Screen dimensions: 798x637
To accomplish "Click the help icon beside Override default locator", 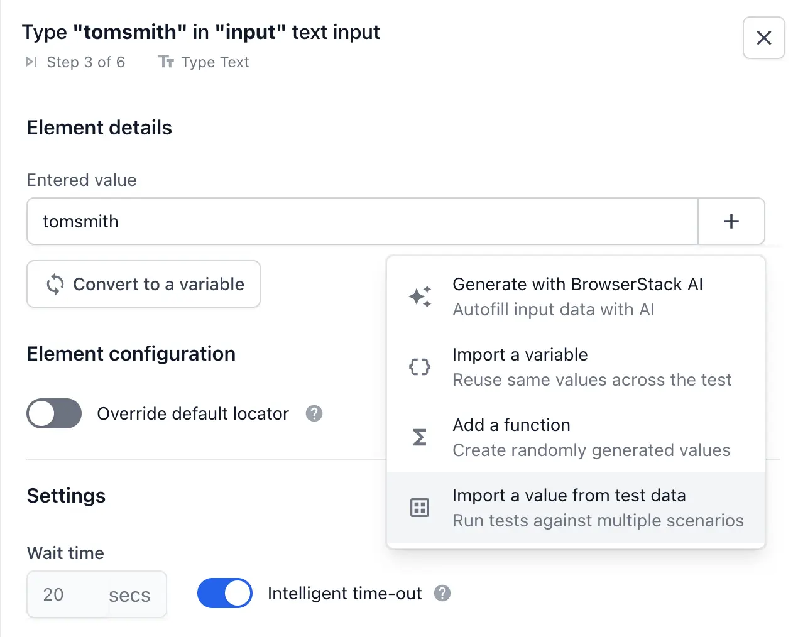I will (314, 413).
